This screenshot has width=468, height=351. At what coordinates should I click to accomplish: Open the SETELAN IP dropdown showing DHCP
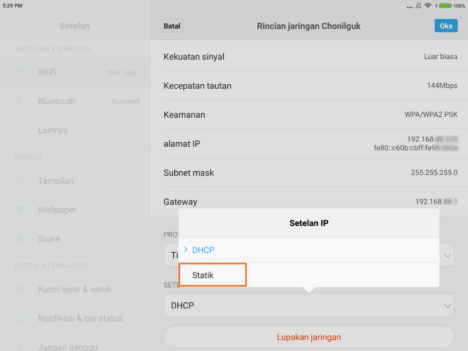point(309,305)
